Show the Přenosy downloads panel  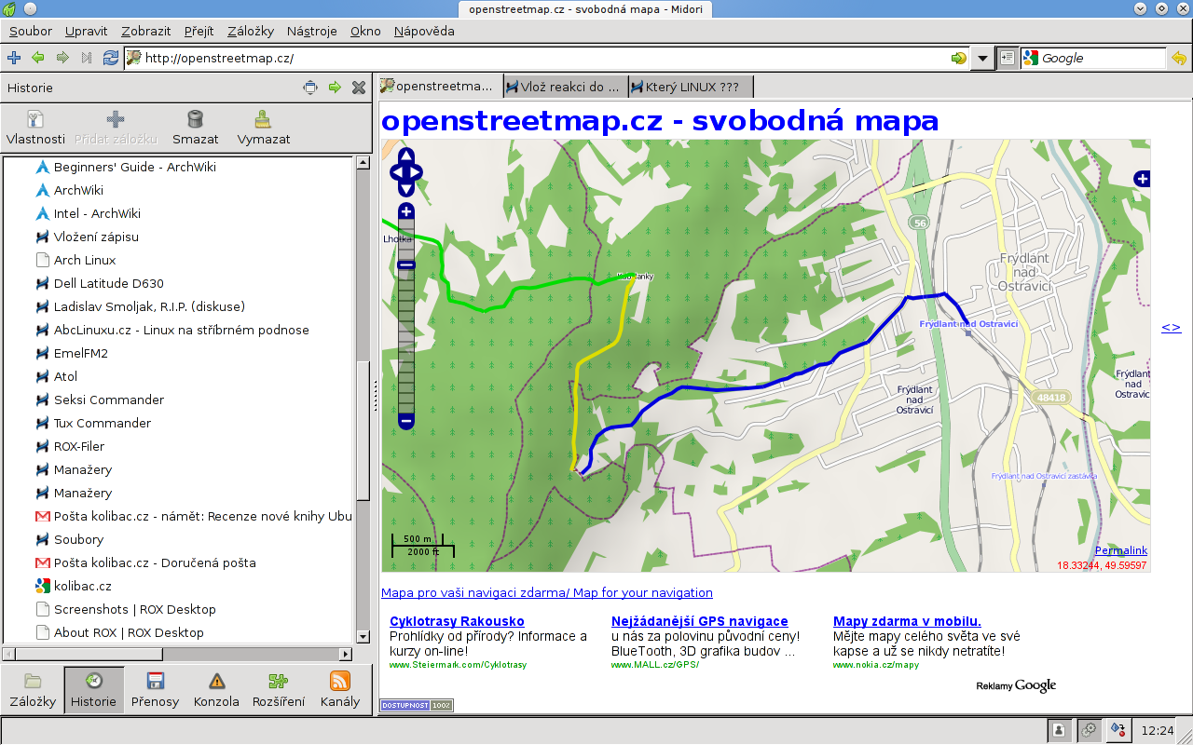coord(155,690)
